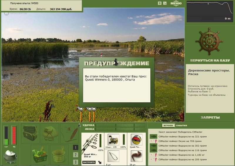This screenshot has height=166, width=235.
Task: Click the fishing rods standing on the bank
Action: pyautogui.click(x=86, y=114)
